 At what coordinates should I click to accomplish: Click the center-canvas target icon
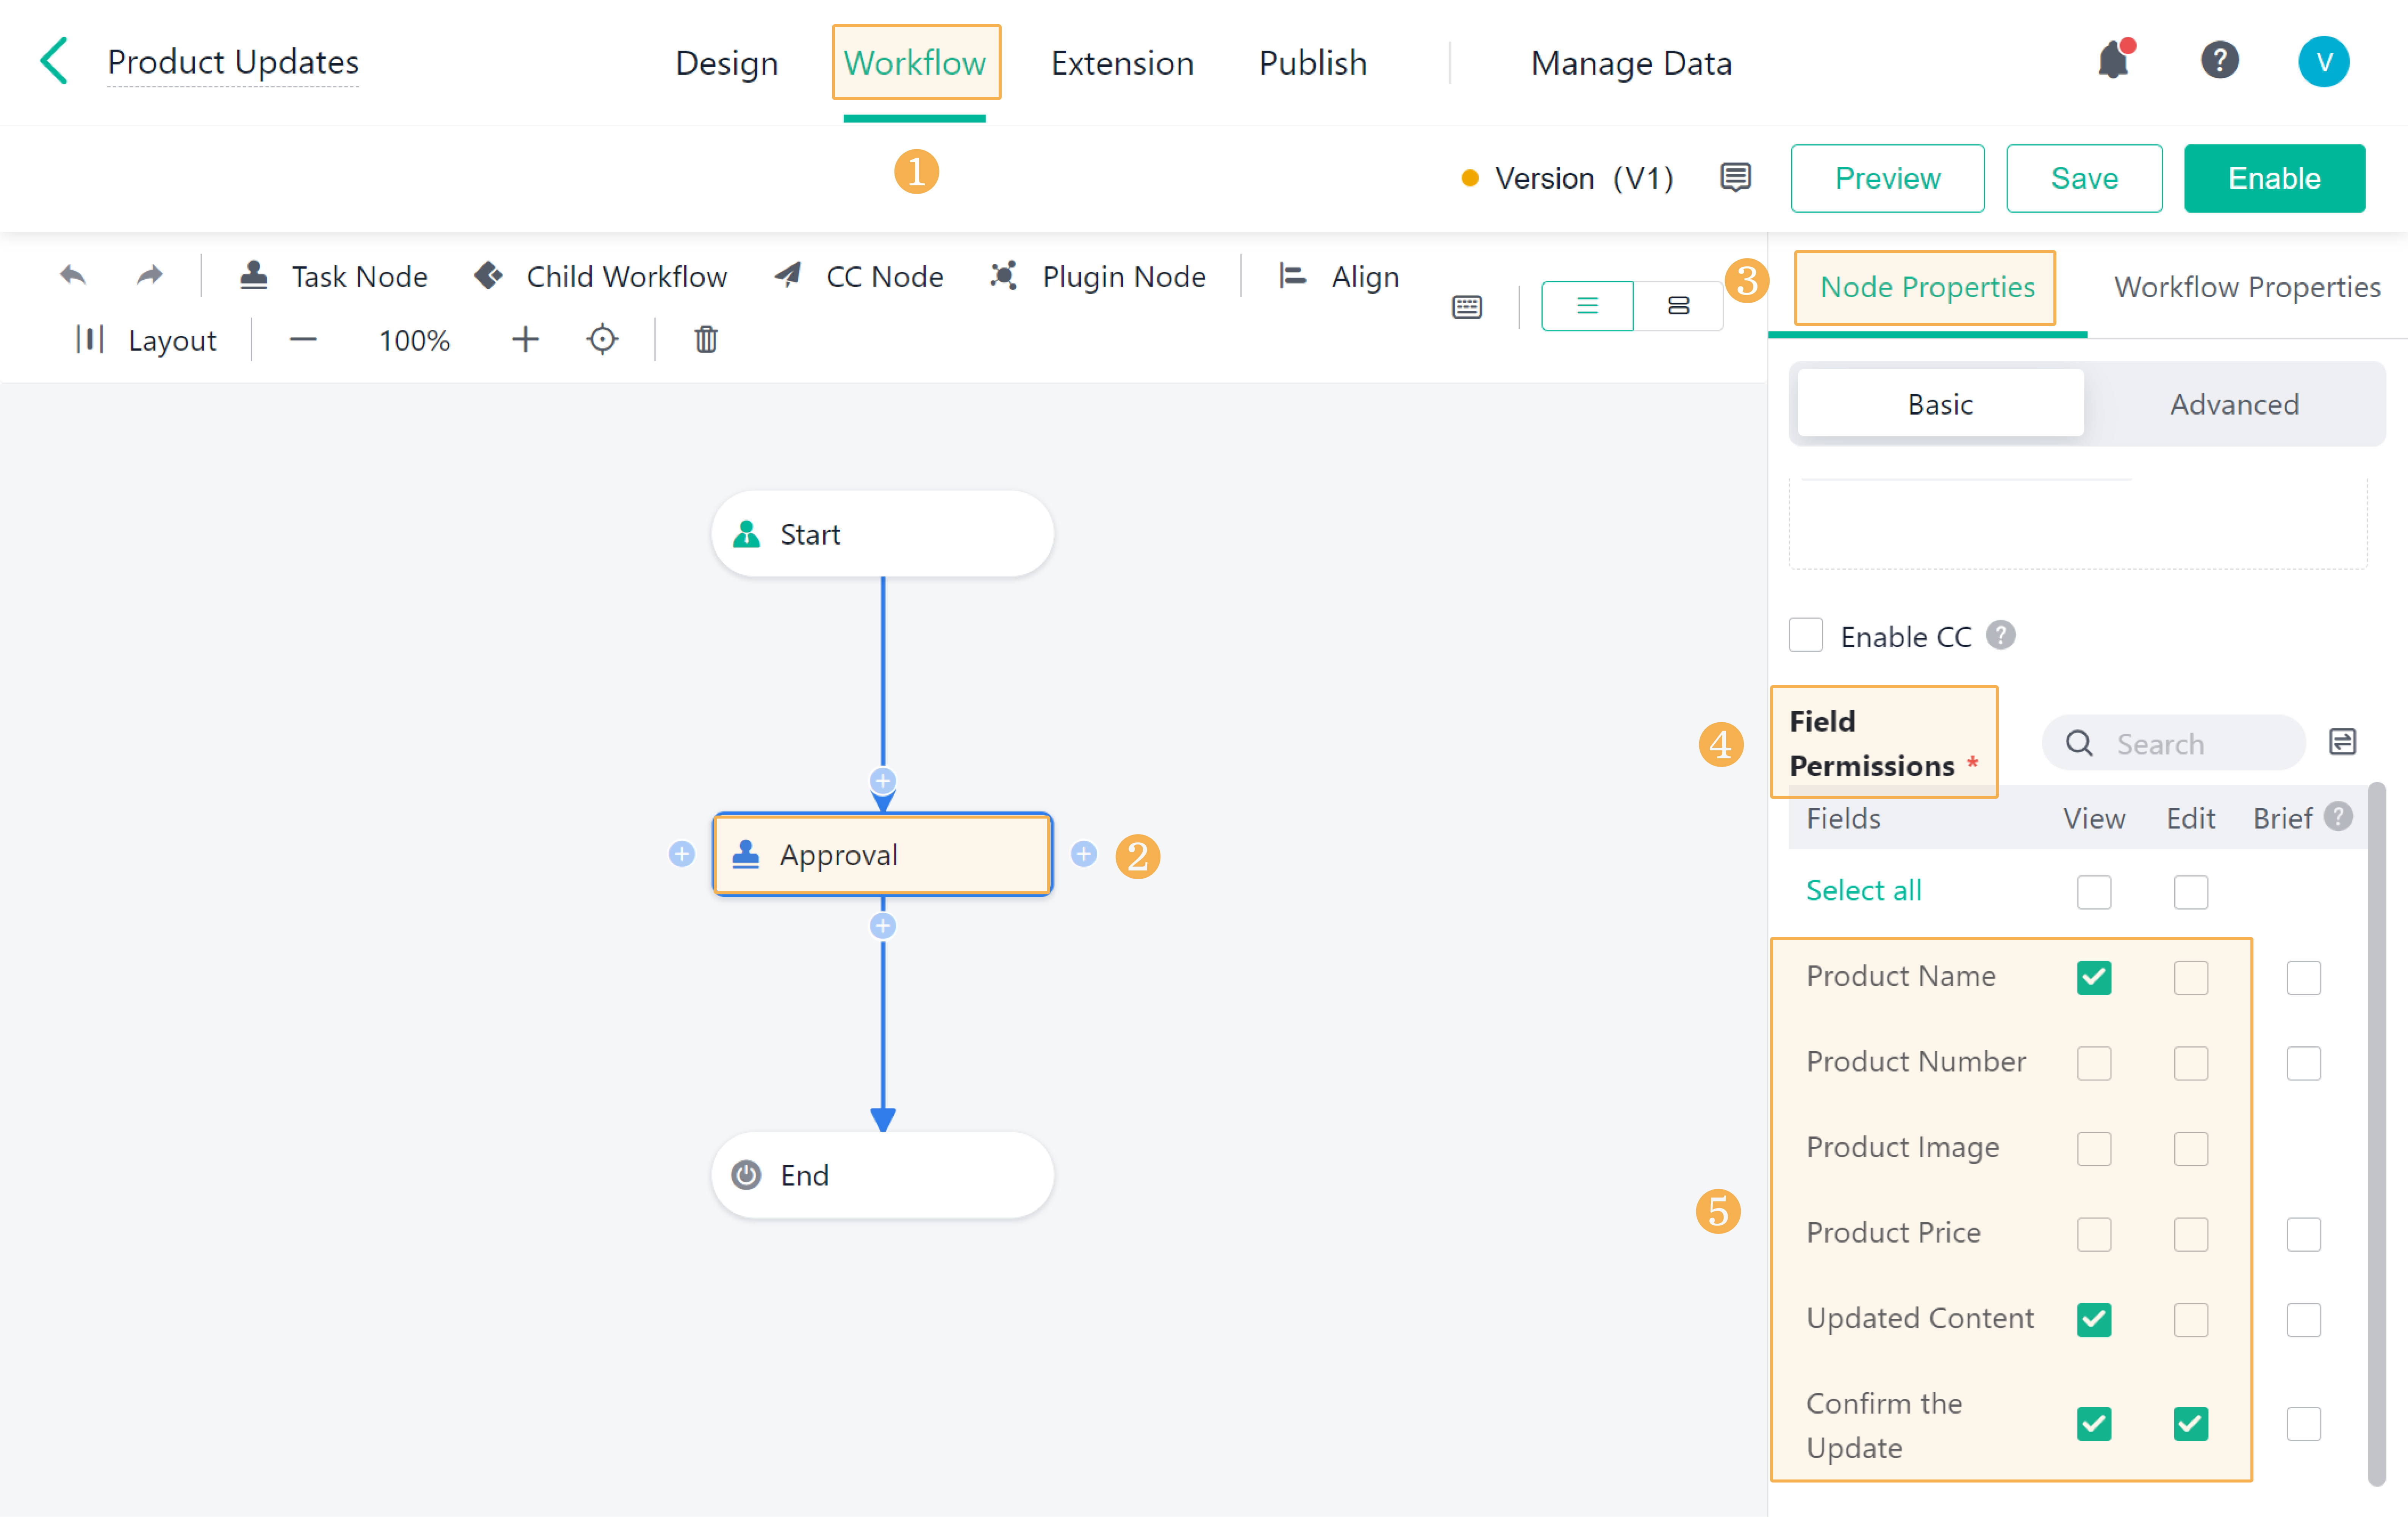pyautogui.click(x=602, y=340)
